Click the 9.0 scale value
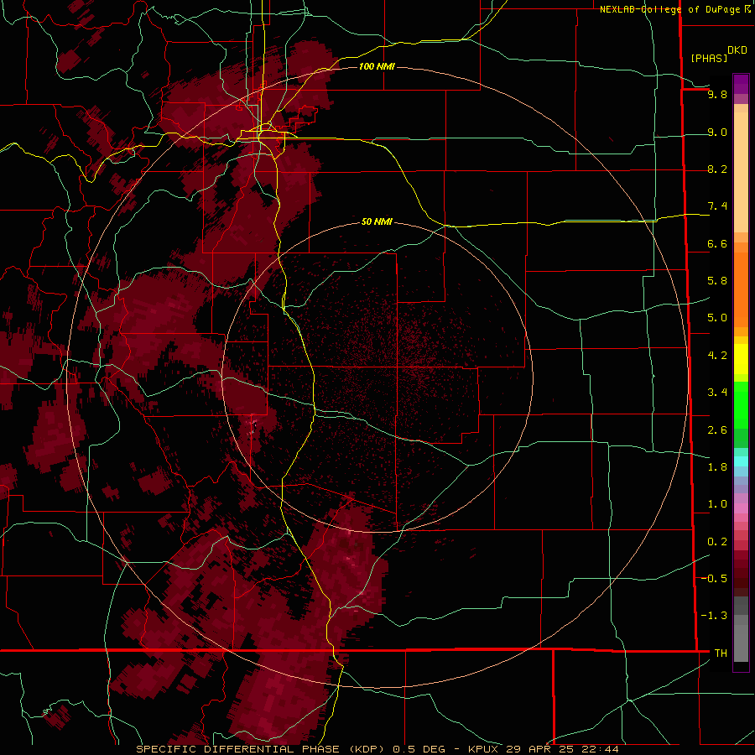Image resolution: width=755 pixels, height=755 pixels. pyautogui.click(x=717, y=132)
